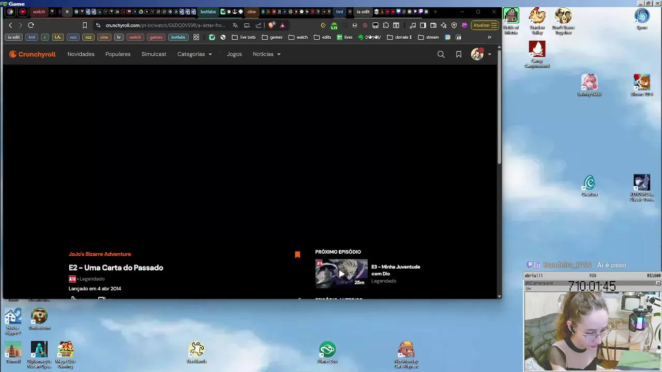Screen dimensions: 662x372
Task: Open next episode title E3 Minha Juventude com Dio
Action: pyautogui.click(x=396, y=270)
